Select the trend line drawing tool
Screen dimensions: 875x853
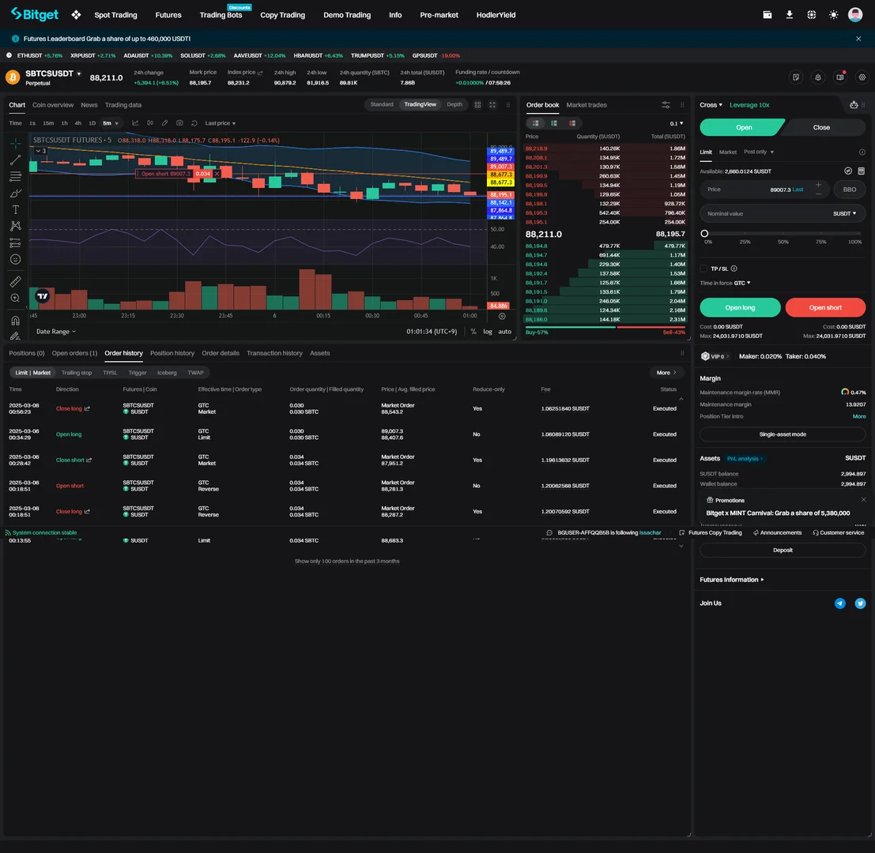(15, 160)
